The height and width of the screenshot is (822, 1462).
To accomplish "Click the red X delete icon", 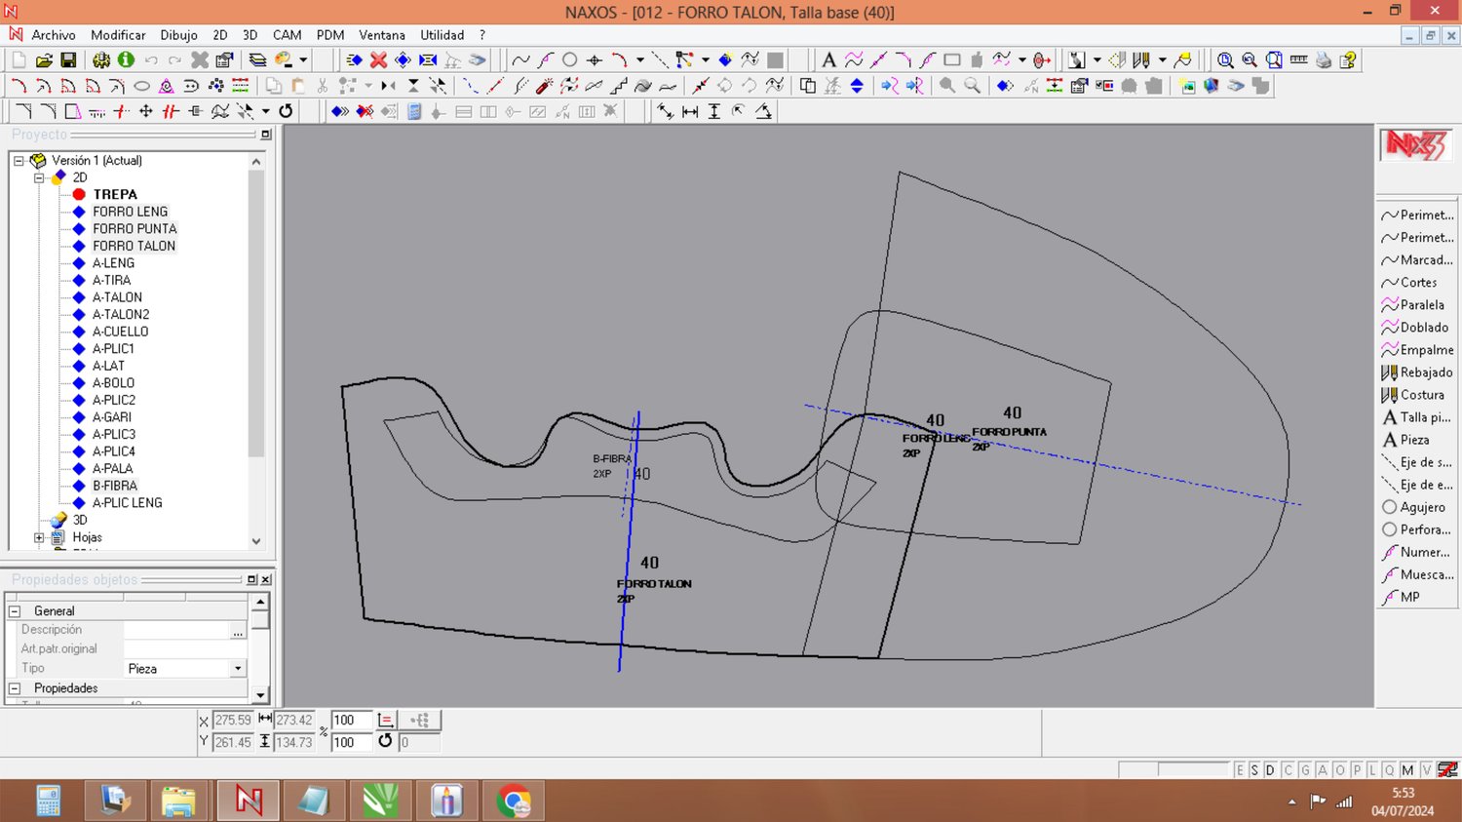I will click(x=379, y=60).
